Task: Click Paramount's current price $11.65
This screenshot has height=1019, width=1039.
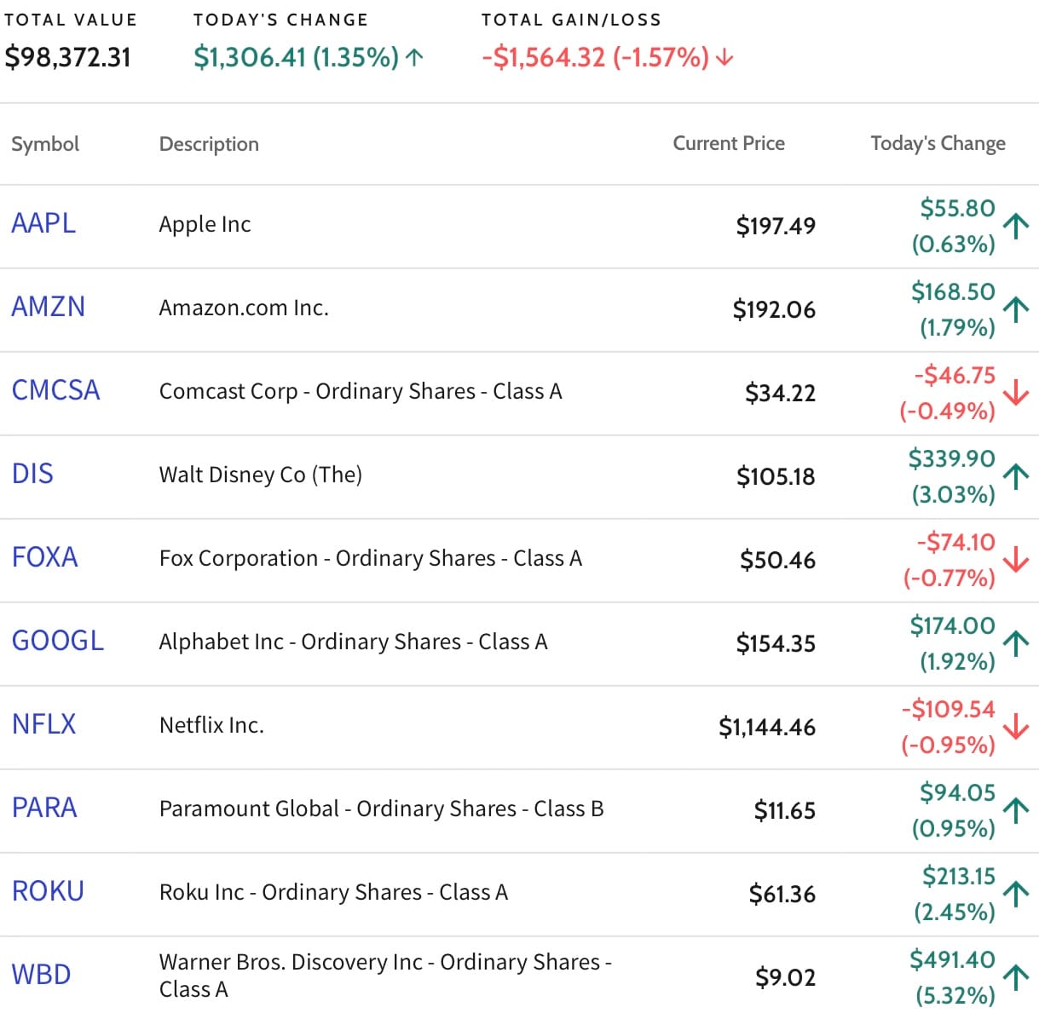Action: click(x=784, y=810)
